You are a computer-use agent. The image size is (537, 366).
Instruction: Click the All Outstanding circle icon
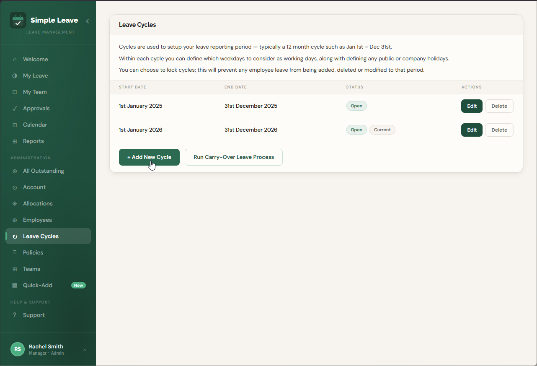click(x=15, y=171)
